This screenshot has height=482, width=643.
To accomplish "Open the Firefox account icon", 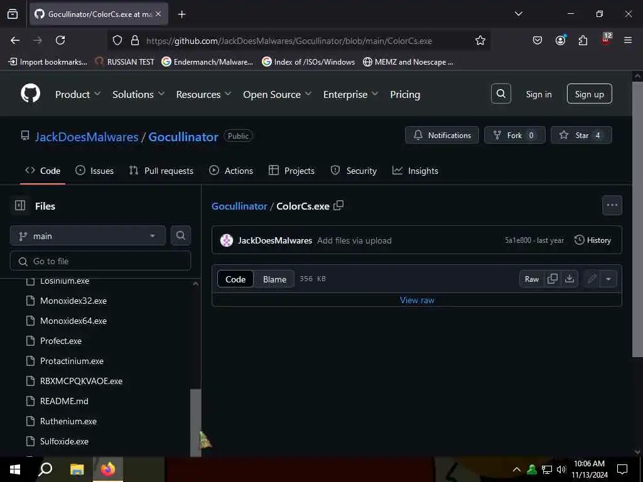I will (x=560, y=40).
